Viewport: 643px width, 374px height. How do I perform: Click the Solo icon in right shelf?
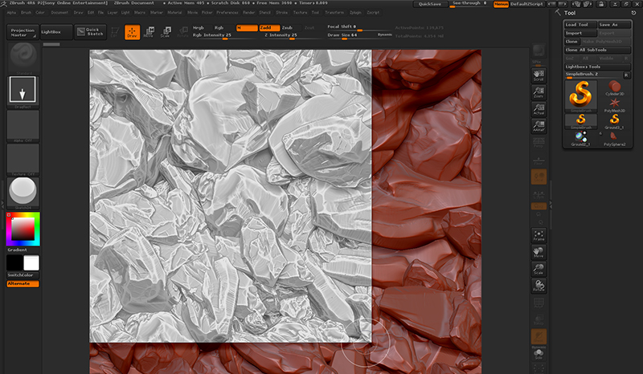(539, 354)
